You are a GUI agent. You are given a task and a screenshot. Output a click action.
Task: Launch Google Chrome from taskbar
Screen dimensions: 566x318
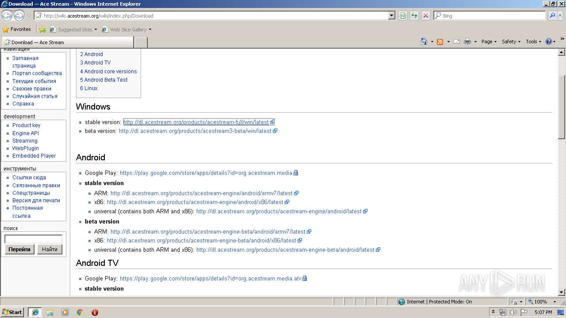[80, 312]
